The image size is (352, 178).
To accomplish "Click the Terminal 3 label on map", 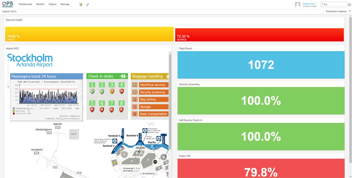I will tap(114, 136).
